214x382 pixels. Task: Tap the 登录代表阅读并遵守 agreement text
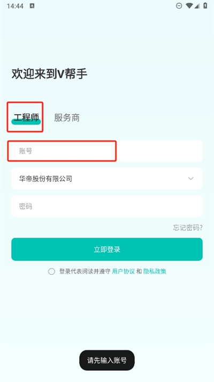tap(85, 271)
